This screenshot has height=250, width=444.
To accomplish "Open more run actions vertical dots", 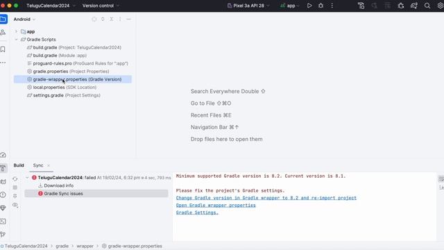I will [332, 6].
